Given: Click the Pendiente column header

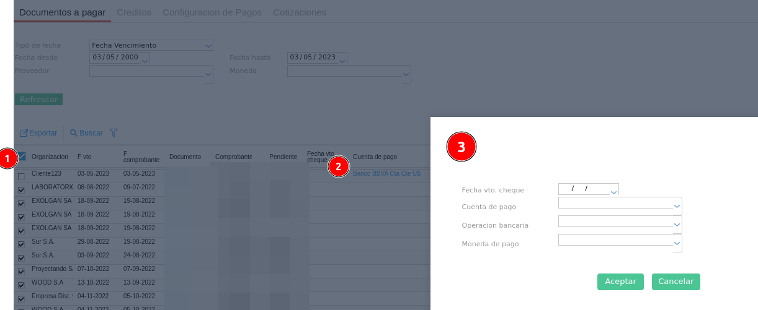Looking at the screenshot, I should (x=283, y=157).
